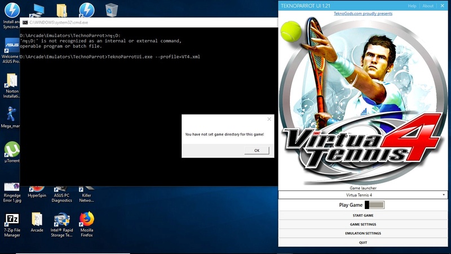Follow the TeknoGods.com proudly presents link

(x=363, y=13)
